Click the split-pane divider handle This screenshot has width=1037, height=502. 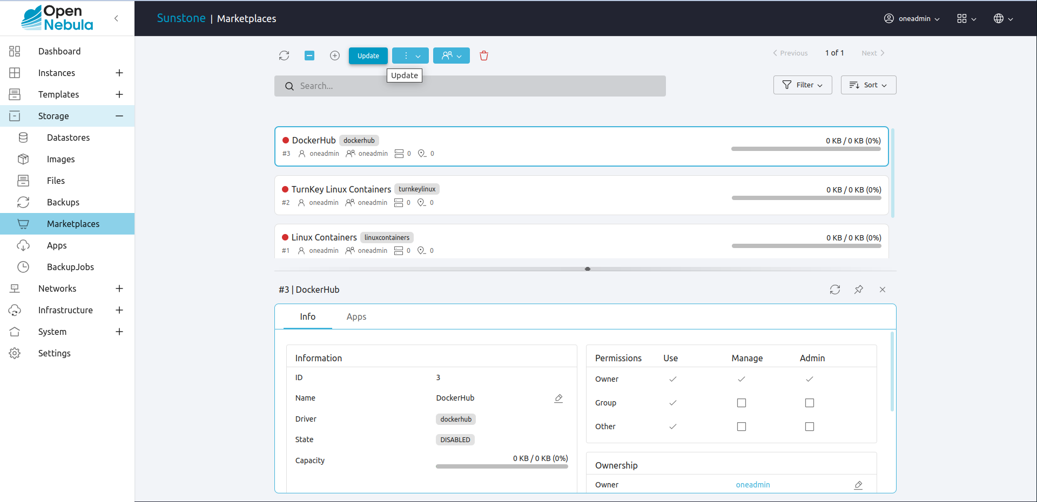588,269
